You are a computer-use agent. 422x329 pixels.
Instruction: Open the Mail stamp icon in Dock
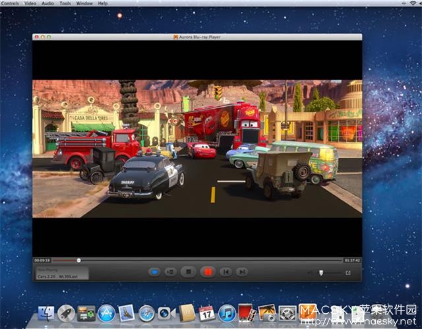tap(126, 313)
